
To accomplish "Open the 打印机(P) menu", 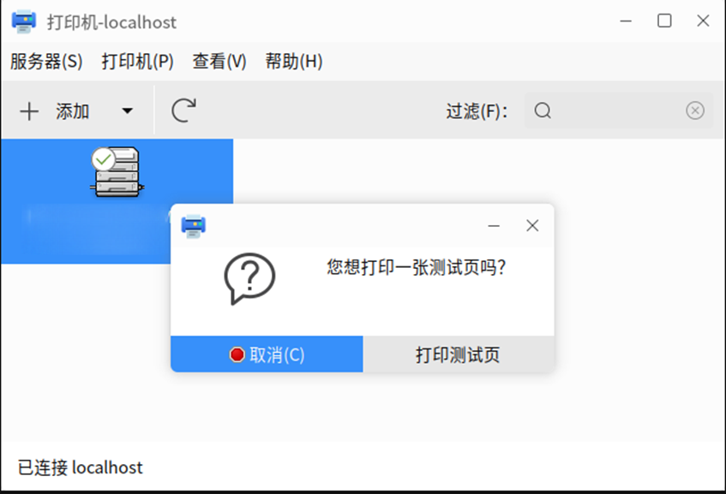I will click(137, 61).
